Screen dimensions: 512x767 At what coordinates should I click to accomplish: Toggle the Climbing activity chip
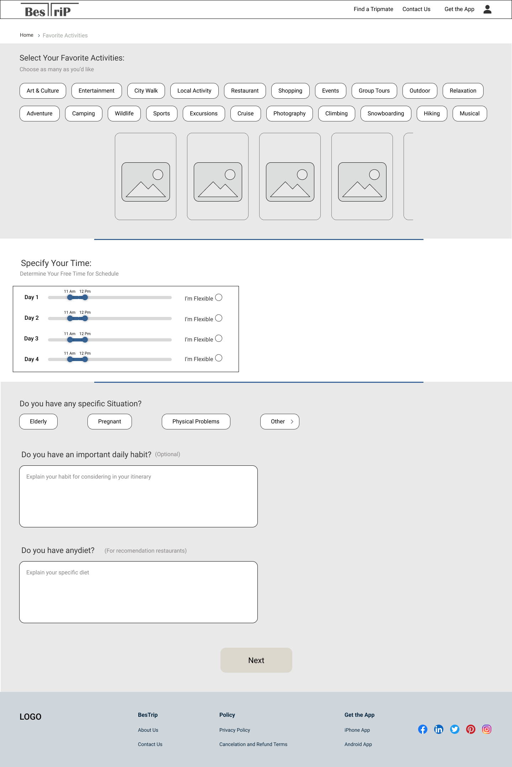tap(337, 114)
